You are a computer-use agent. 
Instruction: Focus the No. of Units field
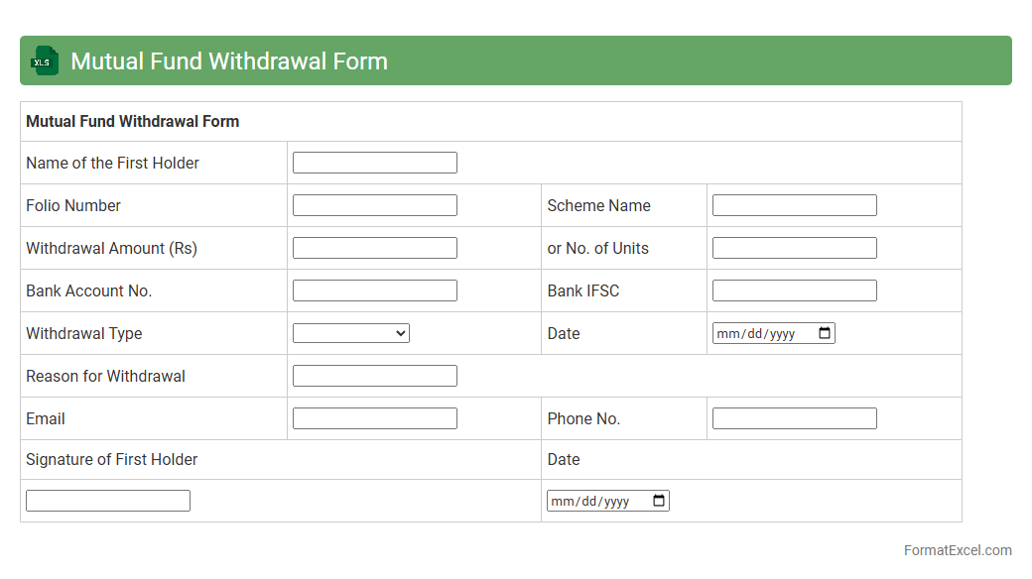click(x=794, y=248)
